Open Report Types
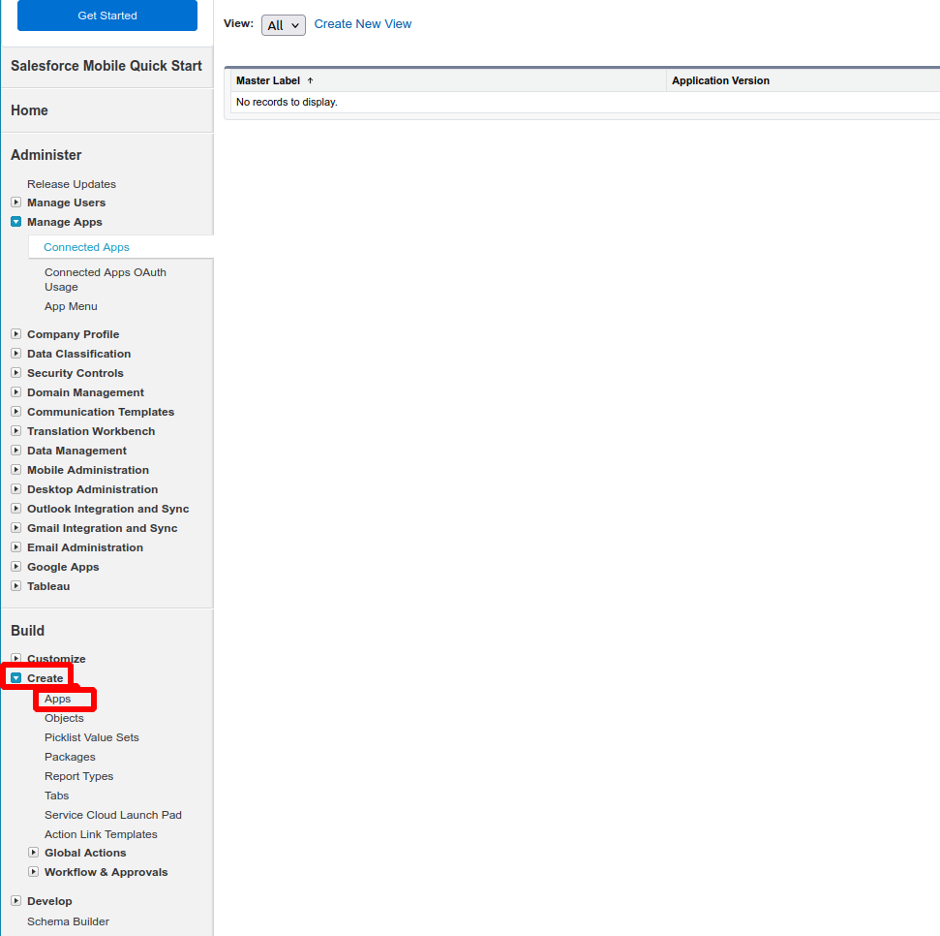 click(x=78, y=776)
